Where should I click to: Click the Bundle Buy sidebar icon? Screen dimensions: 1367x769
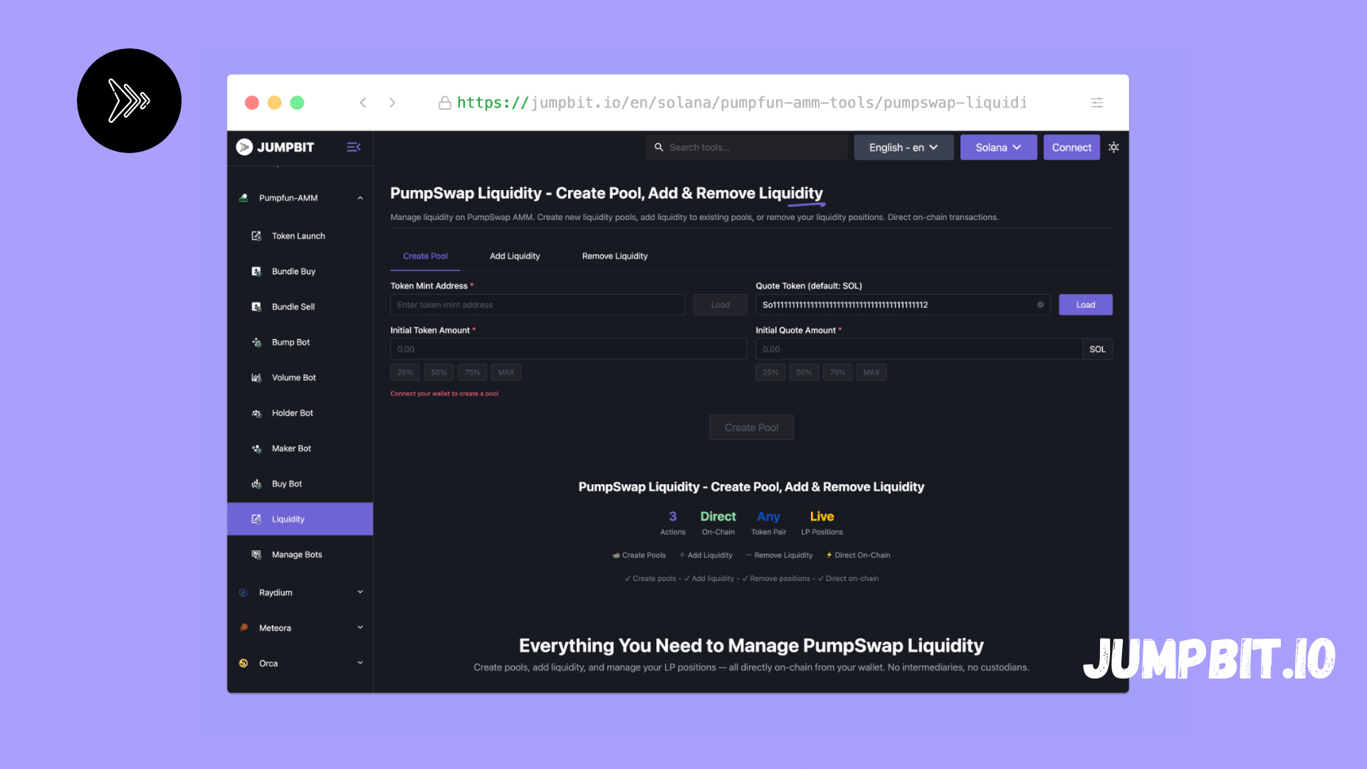coord(256,271)
